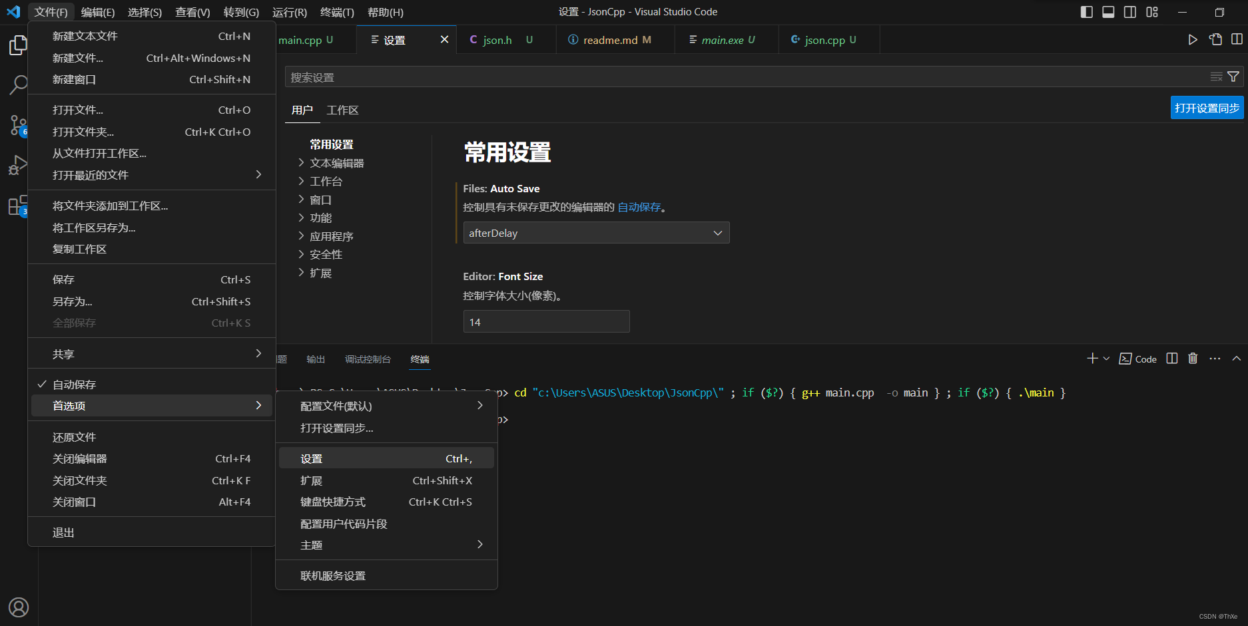Click the Run play icon in editor toolbar
Screen dimensions: 1248x626
click(1193, 40)
